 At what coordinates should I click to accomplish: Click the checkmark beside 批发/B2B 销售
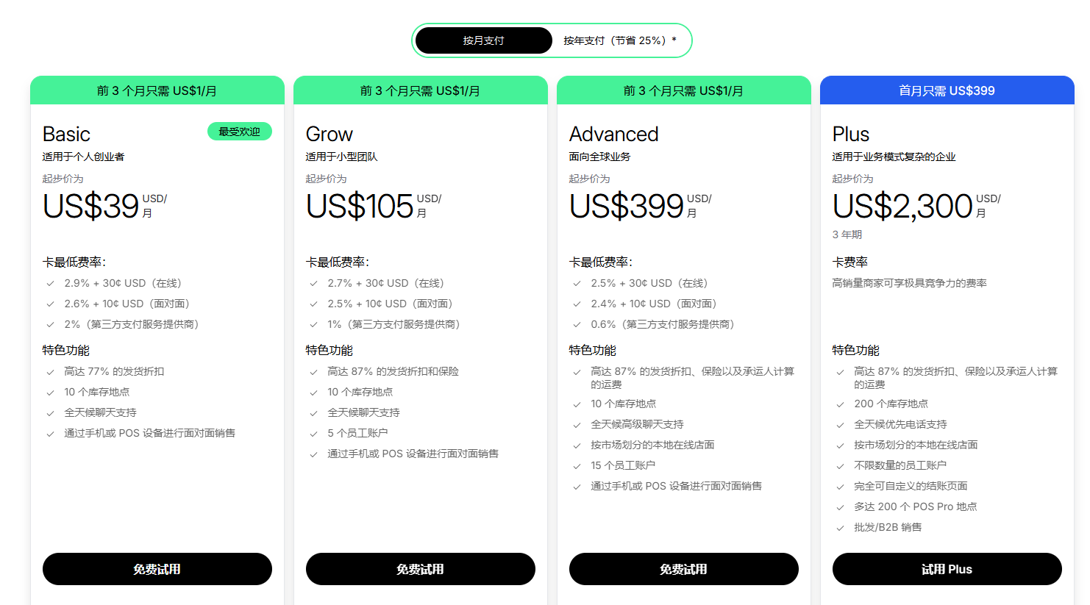click(x=839, y=527)
